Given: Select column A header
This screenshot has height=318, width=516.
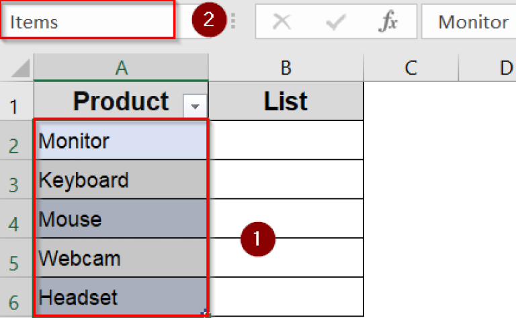Looking at the screenshot, I should coord(121,67).
